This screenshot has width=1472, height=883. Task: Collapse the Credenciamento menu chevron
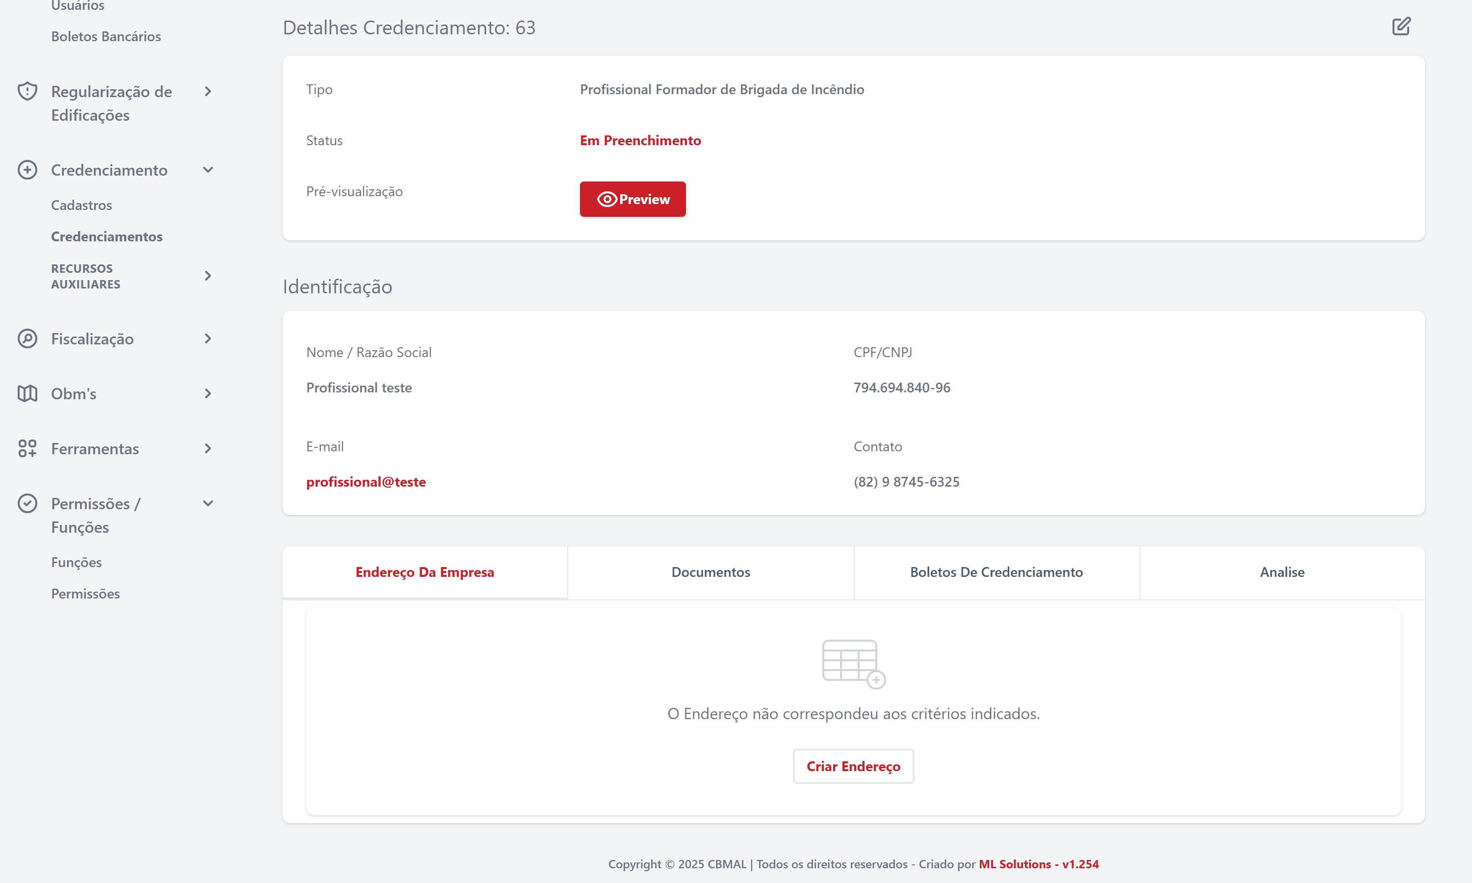[x=208, y=170]
